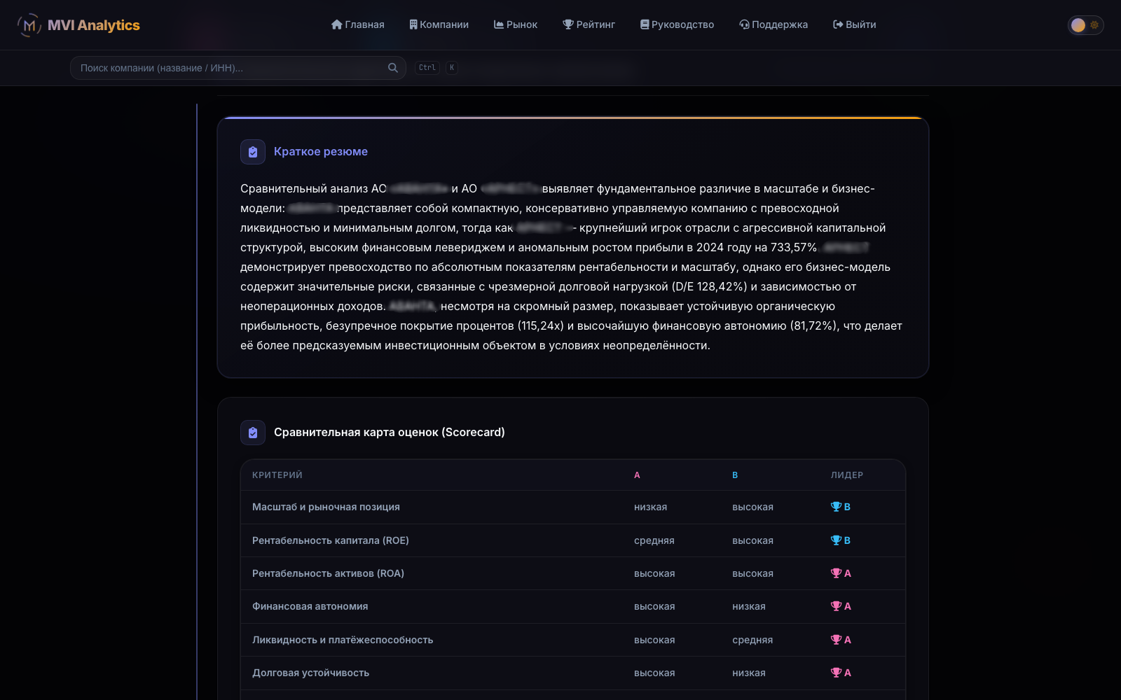1121x700 pixels.
Task: Click the trophy icon in Долговая устойчивость row
Action: pos(836,673)
